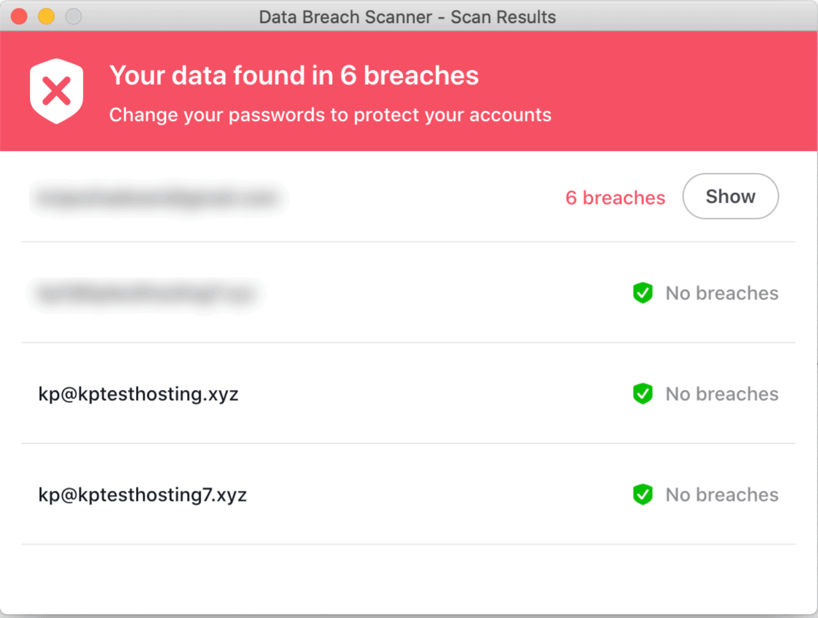Click the "Data Breach Scanner - Scan Results" title
818x618 pixels.
[407, 17]
